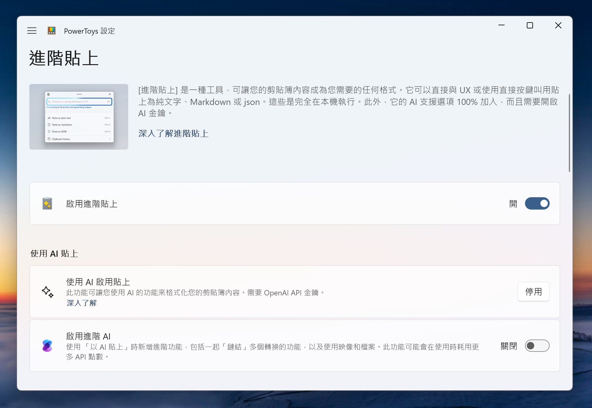Turn off the 啟用進階貼上 toggle

[x=537, y=204]
